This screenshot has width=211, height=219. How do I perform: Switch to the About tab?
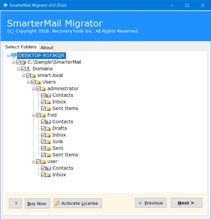(x=47, y=47)
